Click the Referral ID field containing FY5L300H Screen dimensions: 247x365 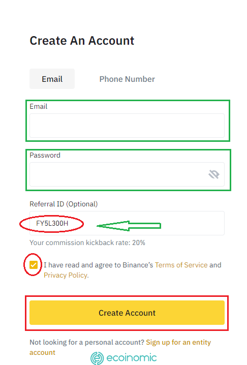(127, 223)
